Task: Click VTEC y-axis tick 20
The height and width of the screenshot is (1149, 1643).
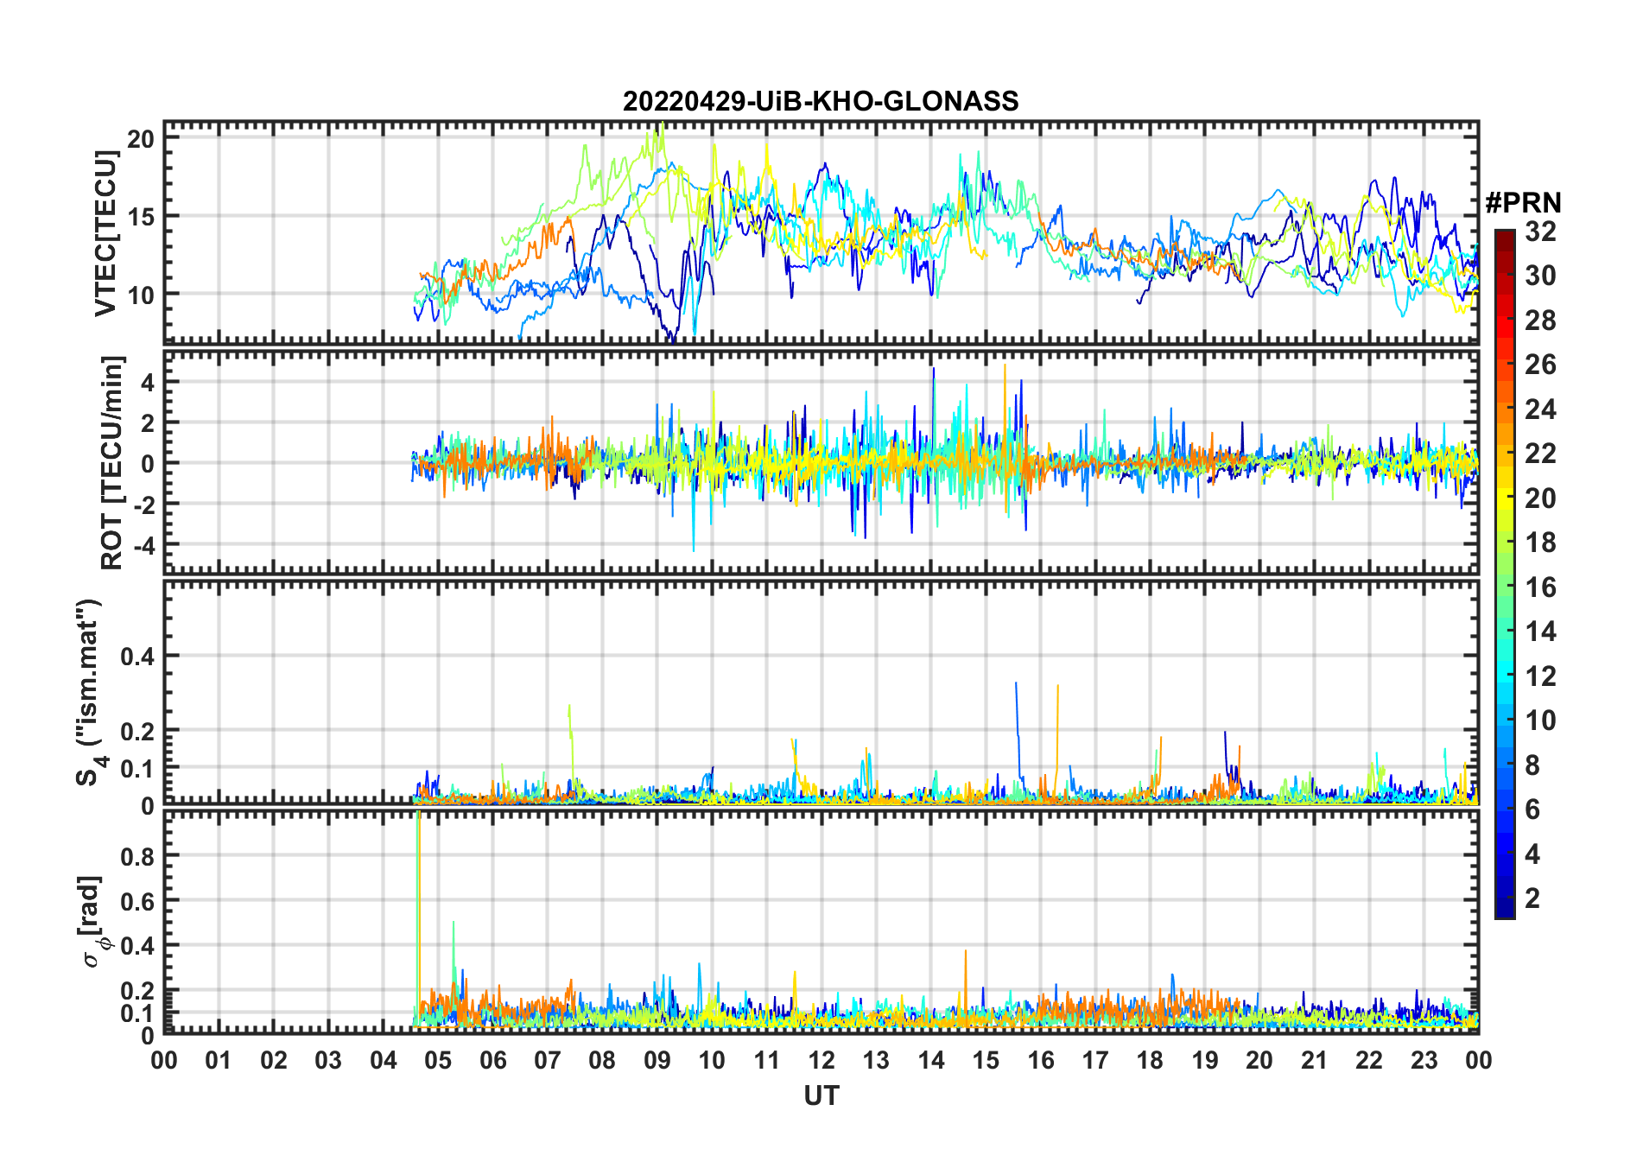Action: point(141,139)
